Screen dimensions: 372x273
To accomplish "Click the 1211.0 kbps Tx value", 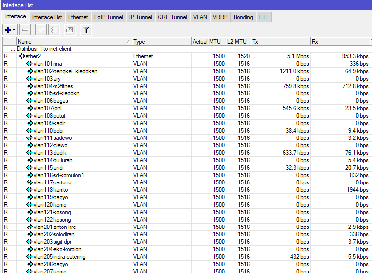I will (294, 71).
